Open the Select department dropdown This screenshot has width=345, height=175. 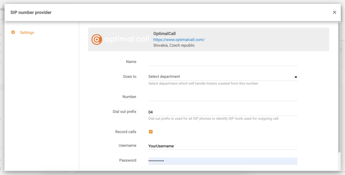[219, 77]
